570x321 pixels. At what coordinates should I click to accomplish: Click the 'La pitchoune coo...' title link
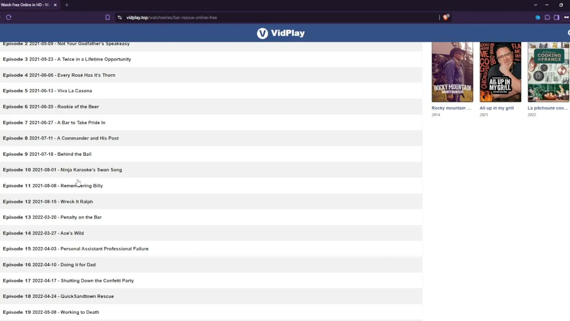click(x=548, y=108)
